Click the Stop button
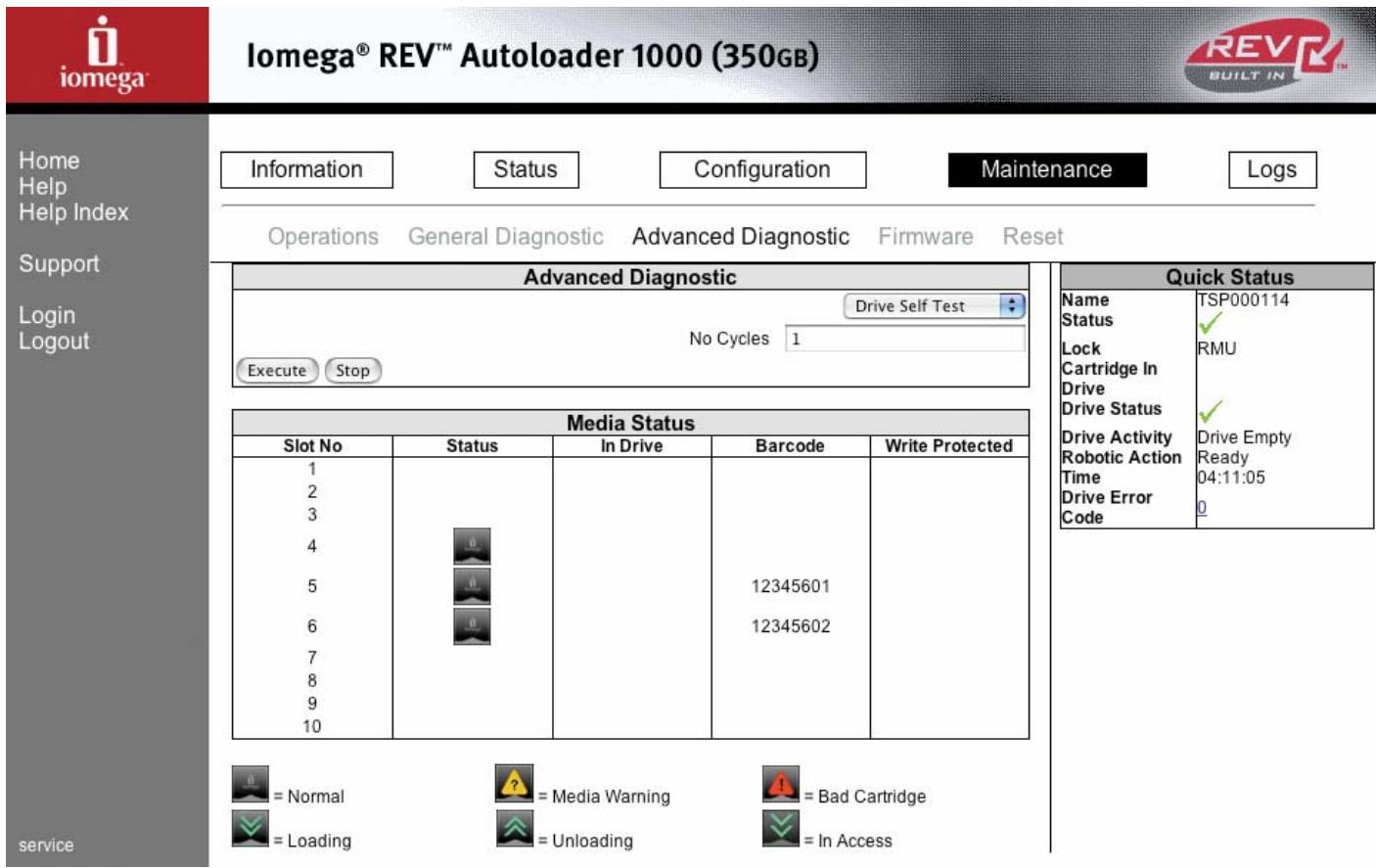 pos(352,371)
